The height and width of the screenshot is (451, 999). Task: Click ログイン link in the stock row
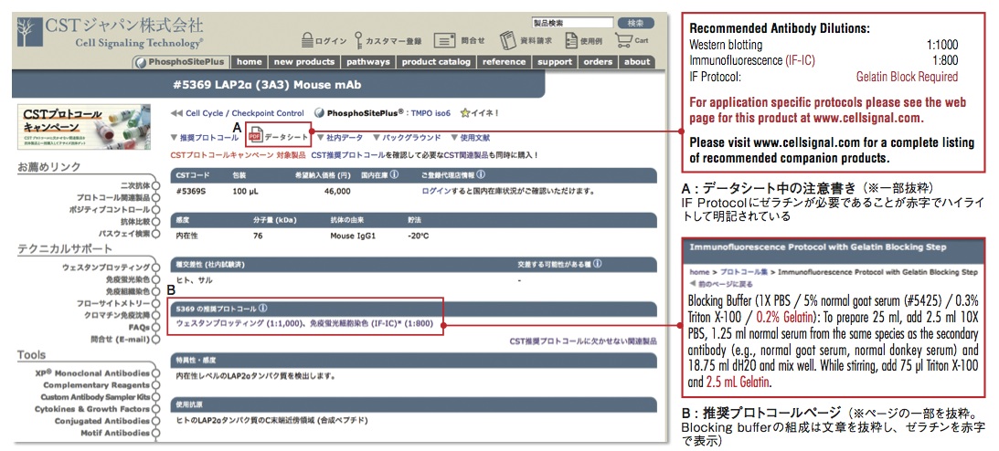point(436,191)
